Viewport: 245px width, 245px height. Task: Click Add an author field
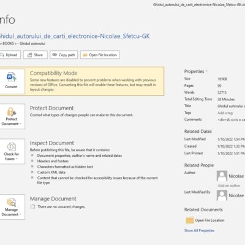[229, 186]
